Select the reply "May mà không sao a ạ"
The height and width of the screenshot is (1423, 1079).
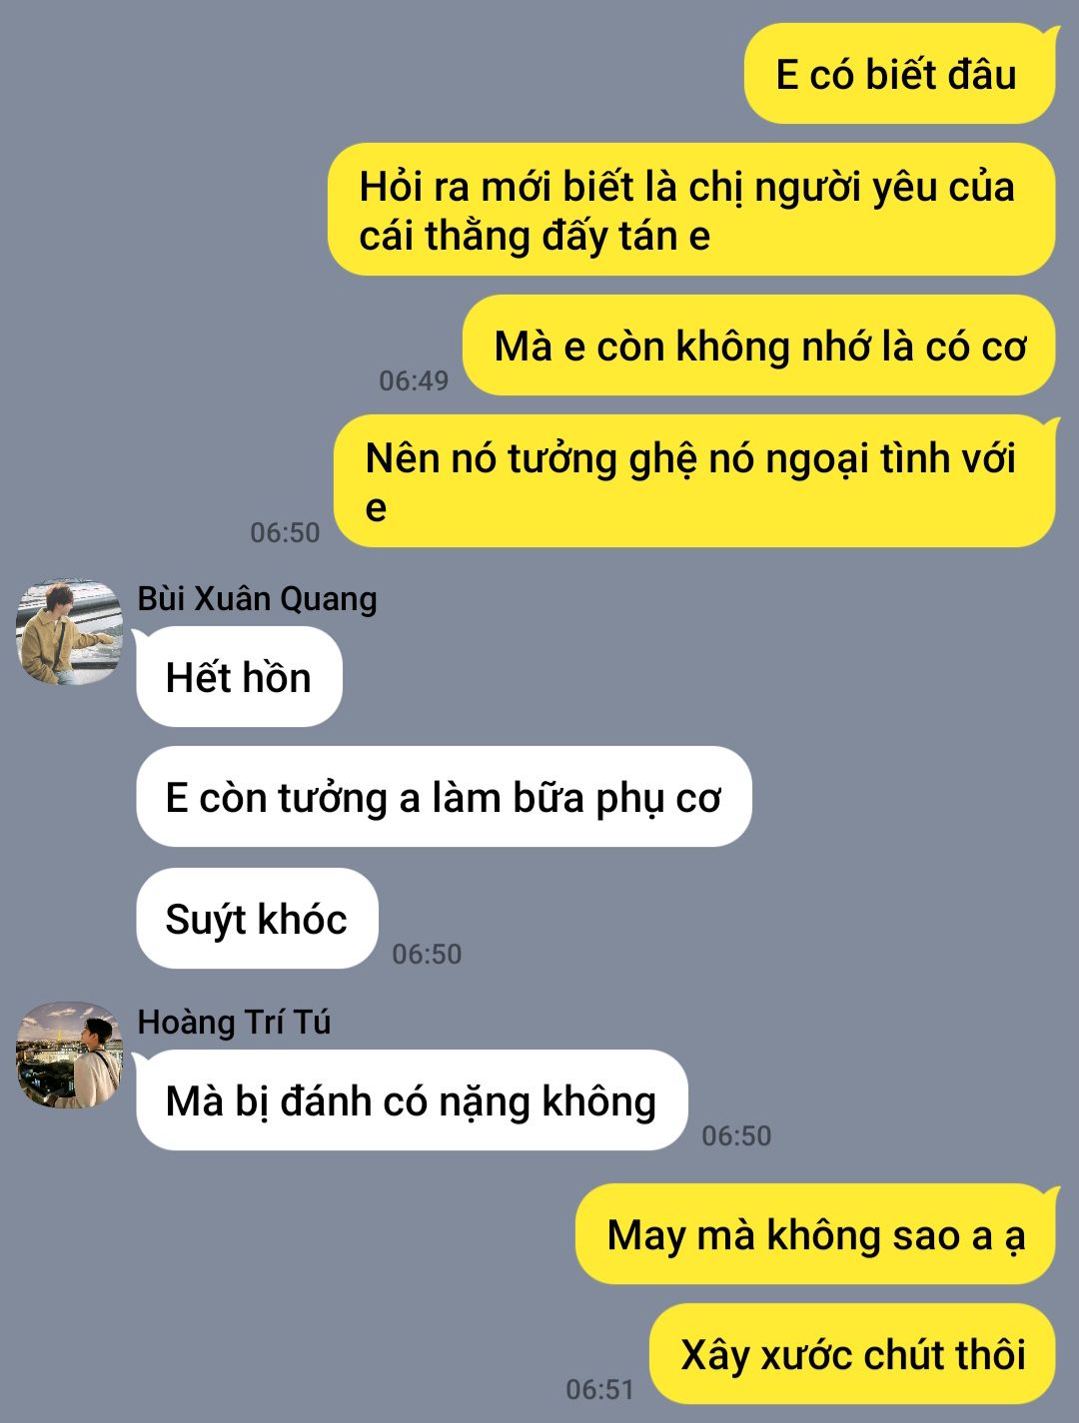(x=815, y=1234)
